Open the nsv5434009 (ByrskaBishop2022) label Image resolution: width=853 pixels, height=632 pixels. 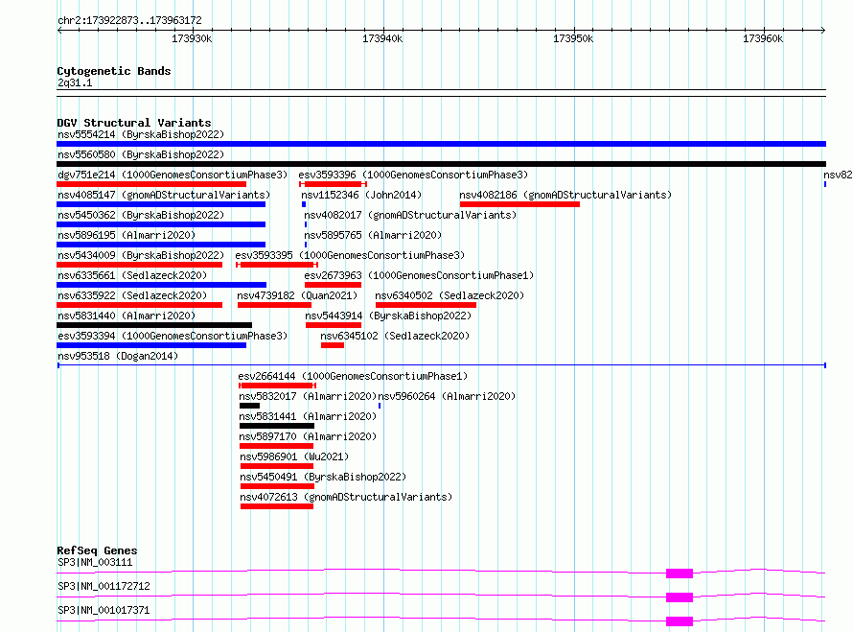(141, 255)
